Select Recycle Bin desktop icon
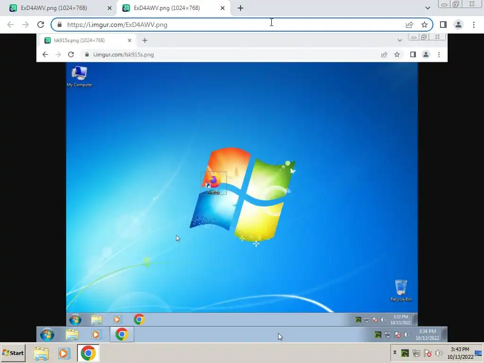The height and width of the screenshot is (363, 484). pyautogui.click(x=401, y=291)
